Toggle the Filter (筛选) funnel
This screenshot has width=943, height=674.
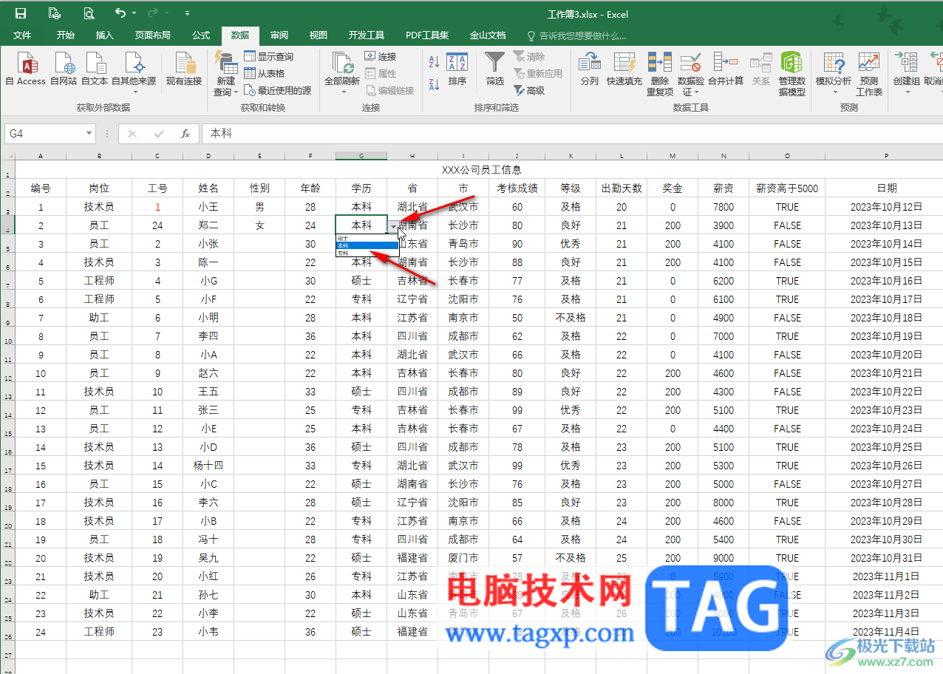494,69
